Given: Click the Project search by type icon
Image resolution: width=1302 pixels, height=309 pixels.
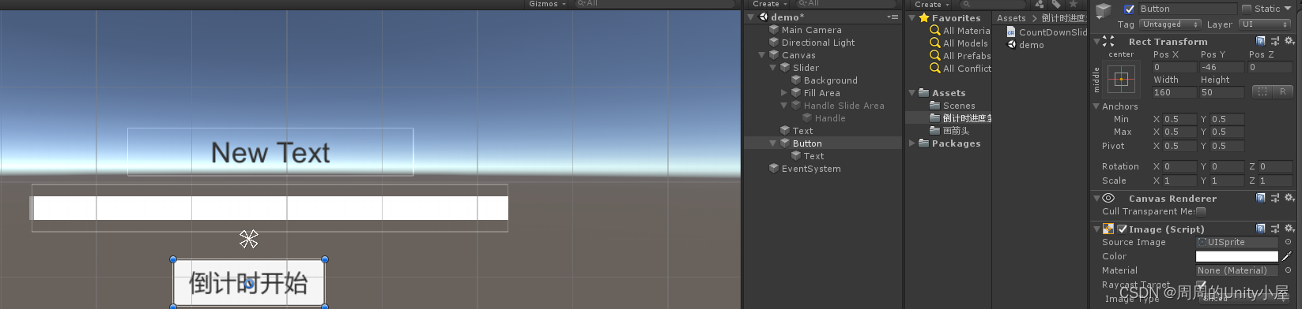Looking at the screenshot, I should pos(1040,4).
